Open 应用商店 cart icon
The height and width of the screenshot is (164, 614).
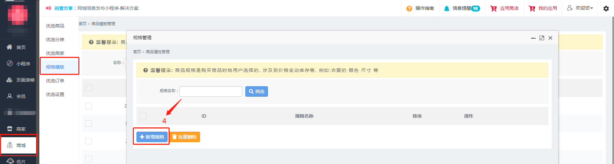[x=493, y=8]
